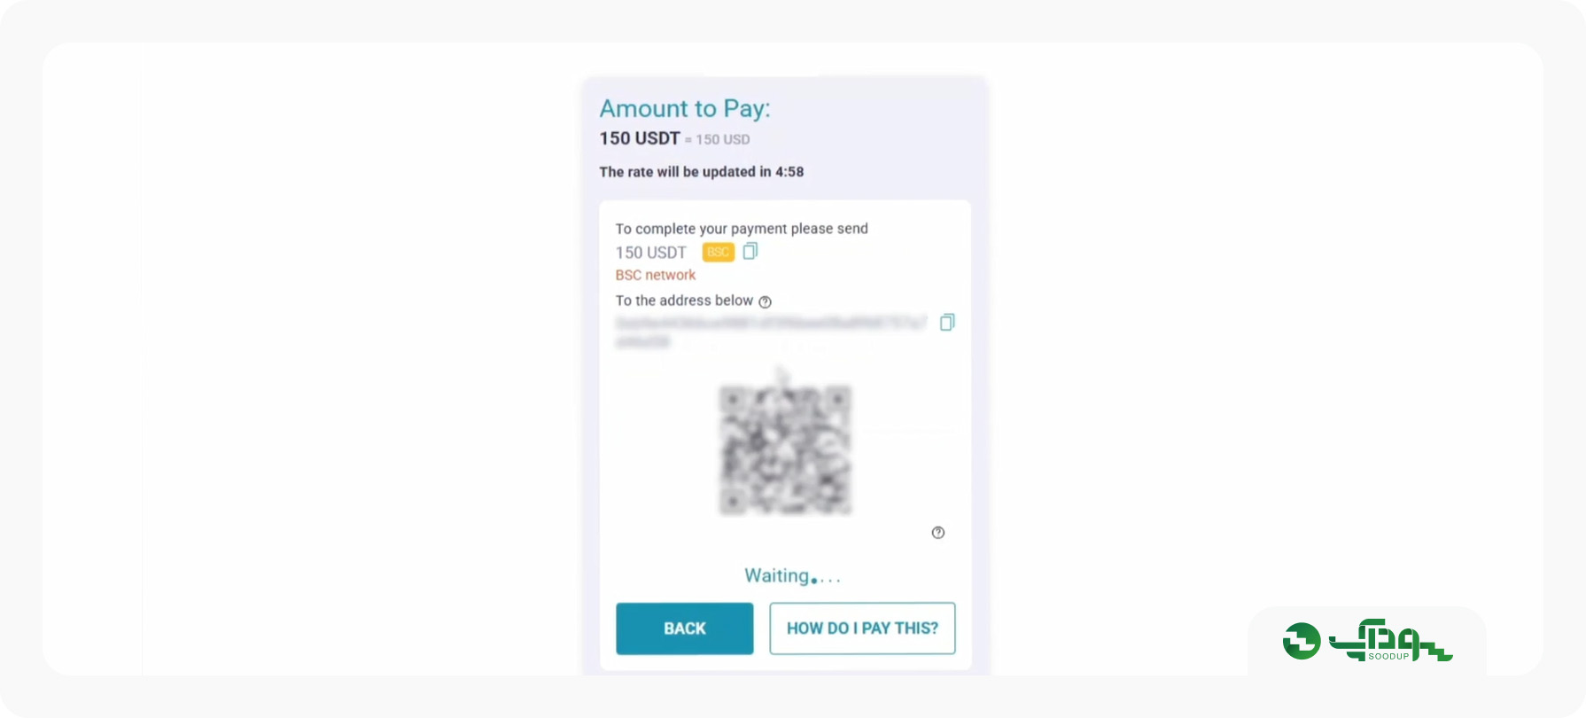Select the bold 150 USDT total

click(640, 138)
